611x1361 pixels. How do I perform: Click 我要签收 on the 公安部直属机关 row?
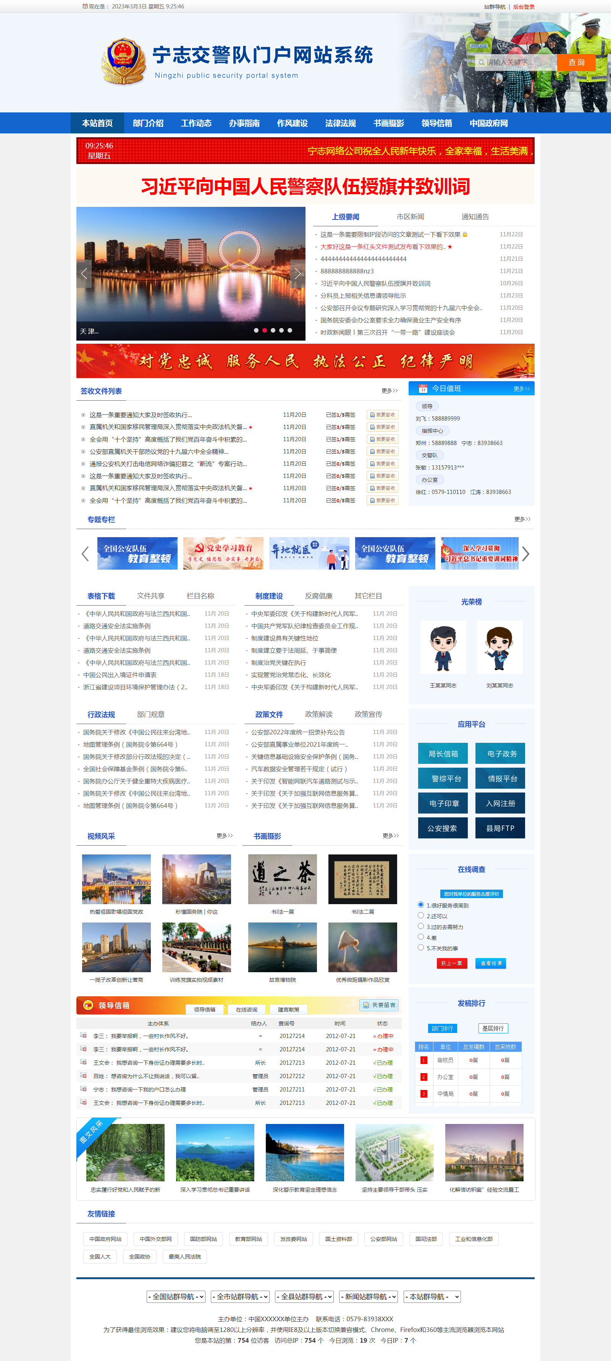coord(383,452)
